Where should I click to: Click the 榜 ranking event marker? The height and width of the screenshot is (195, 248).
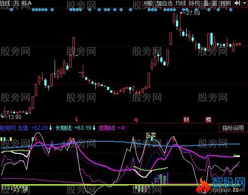[209, 119]
